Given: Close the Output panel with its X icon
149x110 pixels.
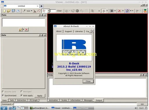Looking at the screenshot, I should point(146,75).
